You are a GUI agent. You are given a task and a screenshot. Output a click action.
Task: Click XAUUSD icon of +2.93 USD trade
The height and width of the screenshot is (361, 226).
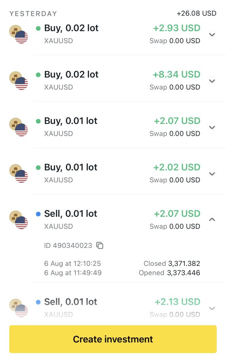(x=18, y=34)
